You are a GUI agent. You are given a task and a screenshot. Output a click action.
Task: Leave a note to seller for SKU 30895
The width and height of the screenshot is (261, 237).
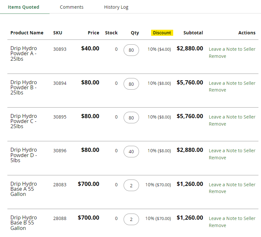232,117
